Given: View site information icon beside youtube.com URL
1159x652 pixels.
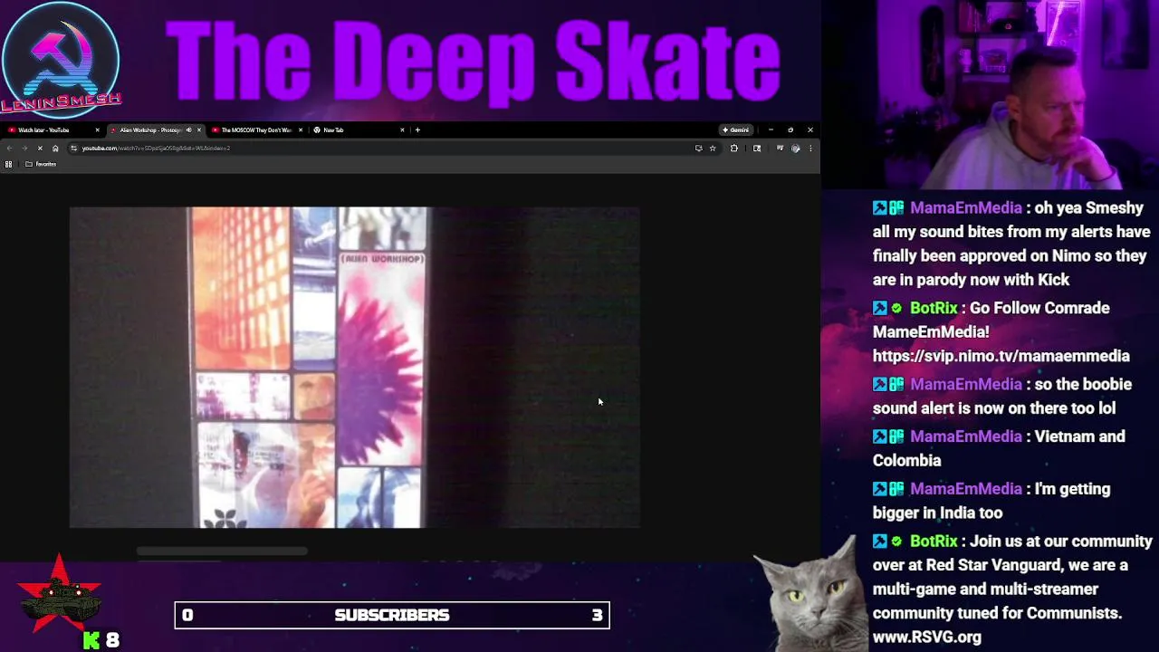Looking at the screenshot, I should pyautogui.click(x=73, y=149).
